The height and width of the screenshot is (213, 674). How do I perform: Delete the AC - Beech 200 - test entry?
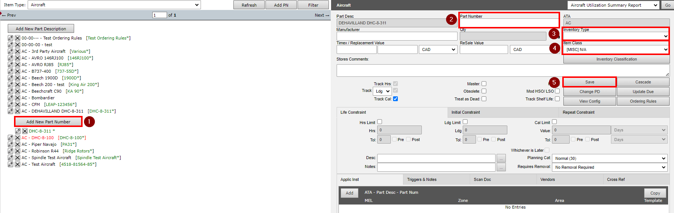pos(17,85)
